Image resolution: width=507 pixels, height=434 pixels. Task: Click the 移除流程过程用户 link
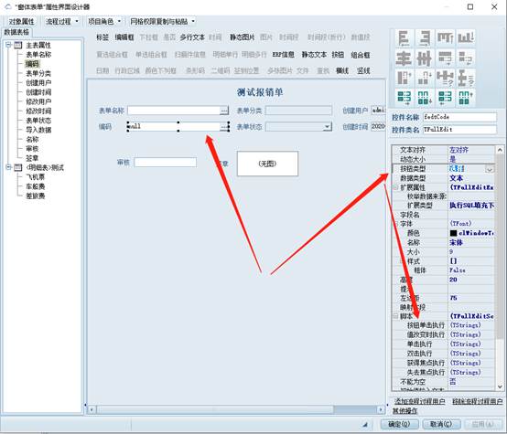click(477, 401)
